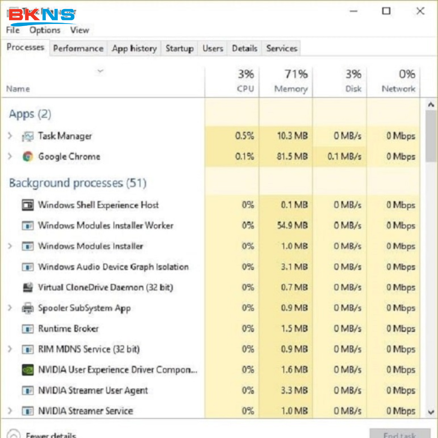This screenshot has width=438, height=438.
Task: Switch to the Performance tab
Action: (78, 48)
